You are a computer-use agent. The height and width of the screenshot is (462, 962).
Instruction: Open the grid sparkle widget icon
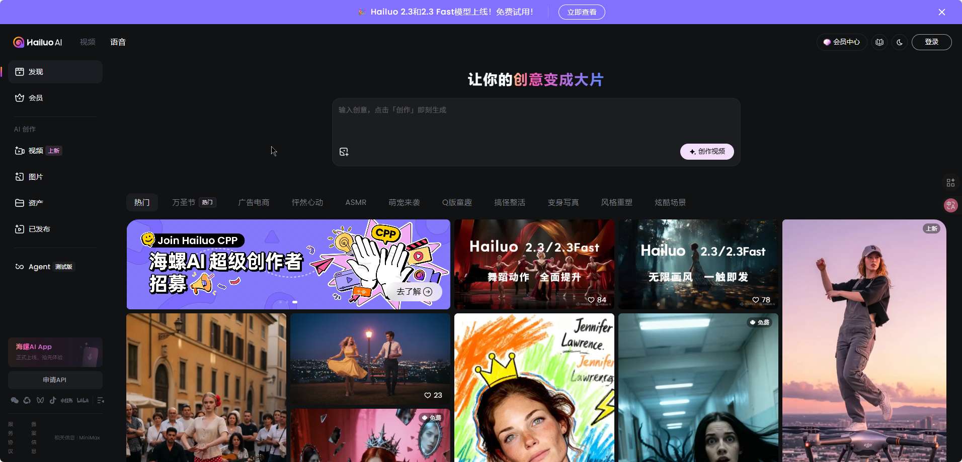[x=950, y=183]
